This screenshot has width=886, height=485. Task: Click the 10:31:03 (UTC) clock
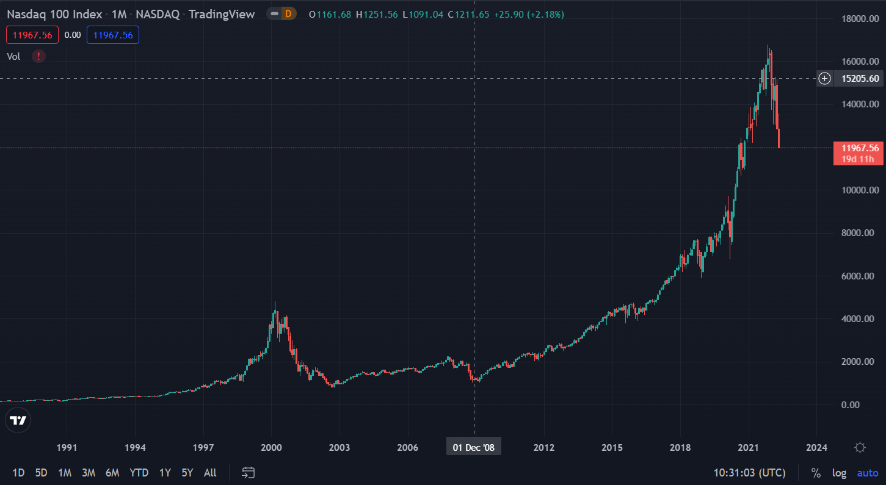pyautogui.click(x=750, y=473)
